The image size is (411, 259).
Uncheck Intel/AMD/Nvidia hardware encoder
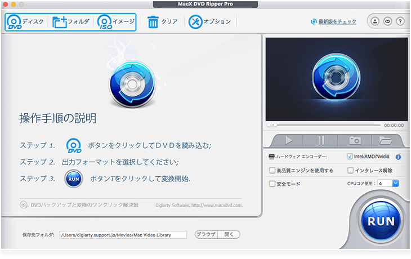point(350,157)
